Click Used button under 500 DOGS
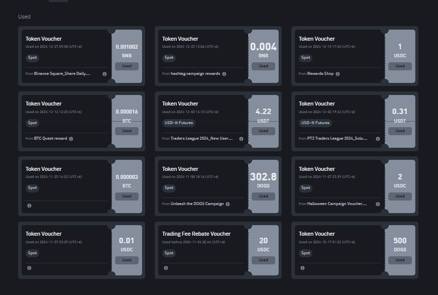 (x=400, y=260)
